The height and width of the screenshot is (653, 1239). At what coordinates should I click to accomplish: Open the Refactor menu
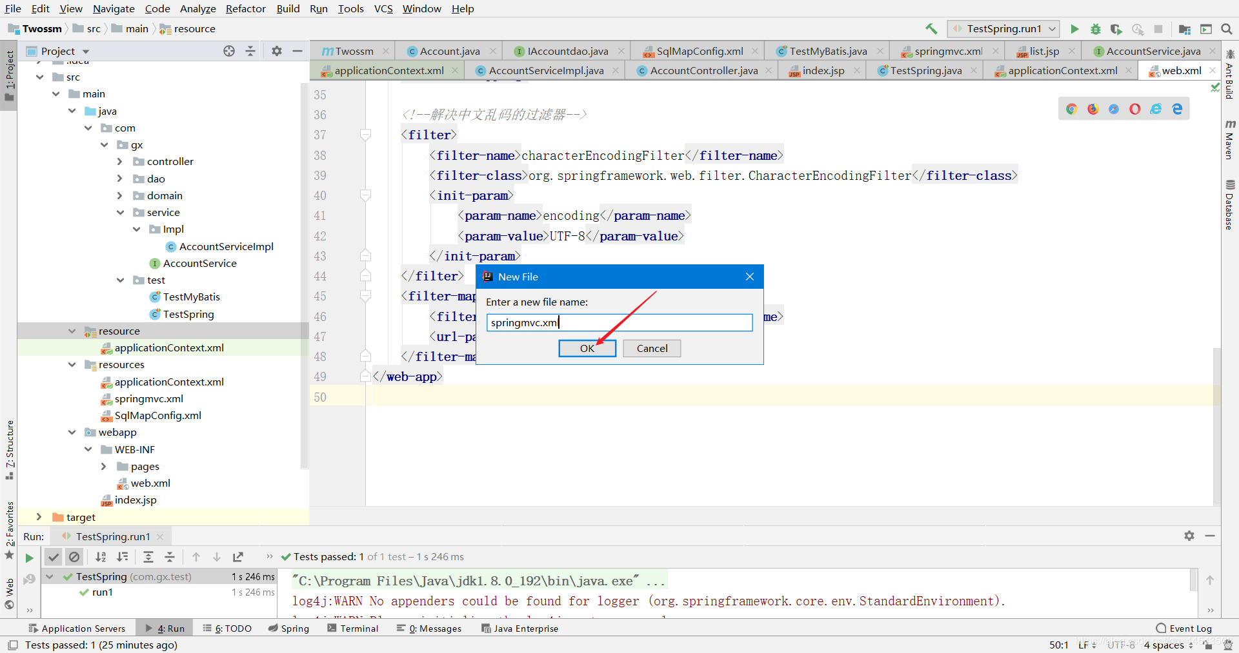(245, 8)
